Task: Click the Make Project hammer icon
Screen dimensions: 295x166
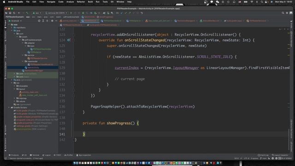Action: (x=27, y=13)
